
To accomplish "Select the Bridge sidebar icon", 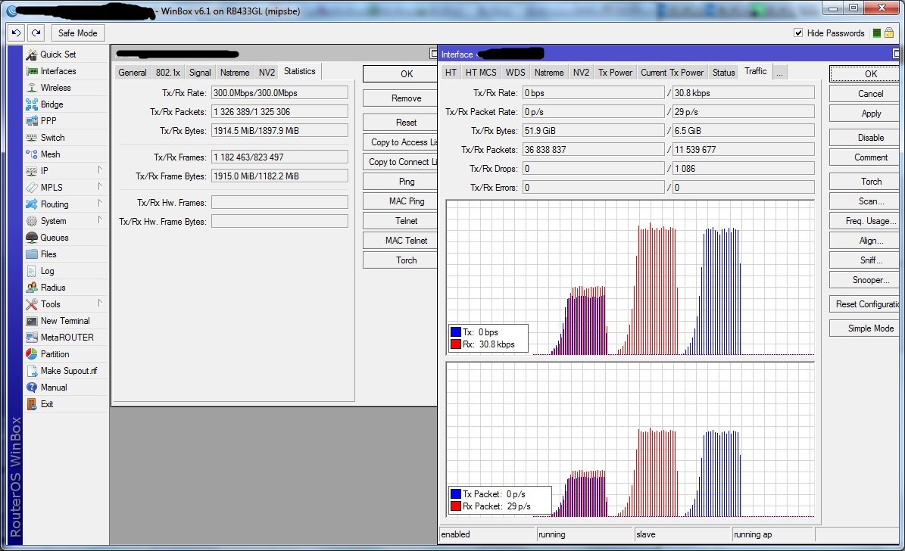I will pyautogui.click(x=32, y=104).
